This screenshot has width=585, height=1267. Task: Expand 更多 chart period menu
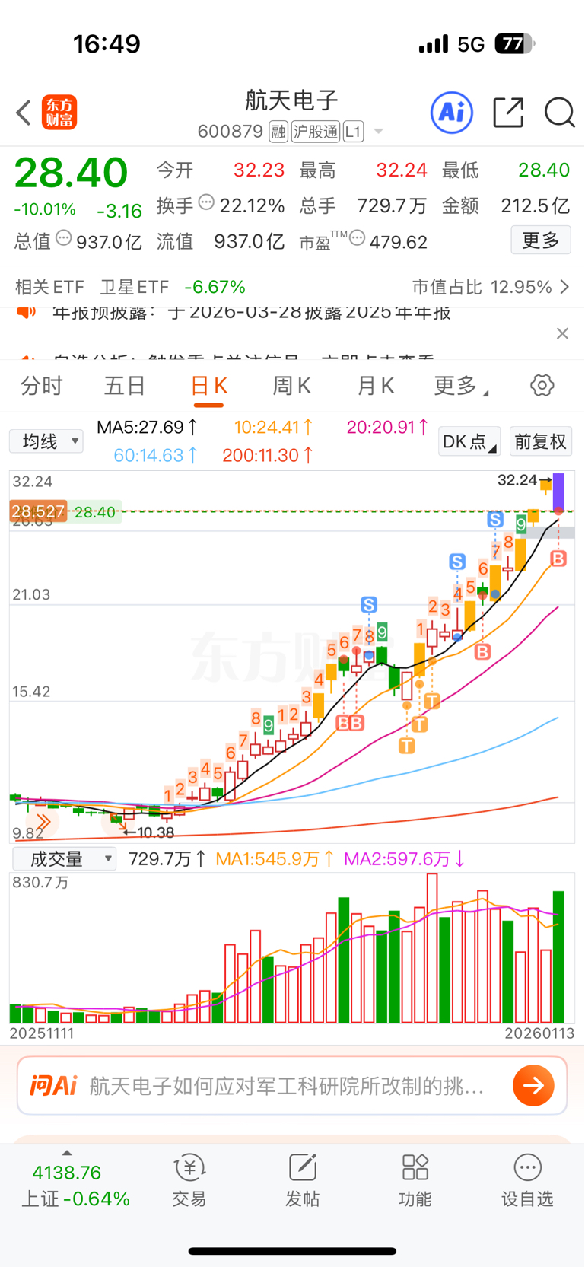coord(461,386)
